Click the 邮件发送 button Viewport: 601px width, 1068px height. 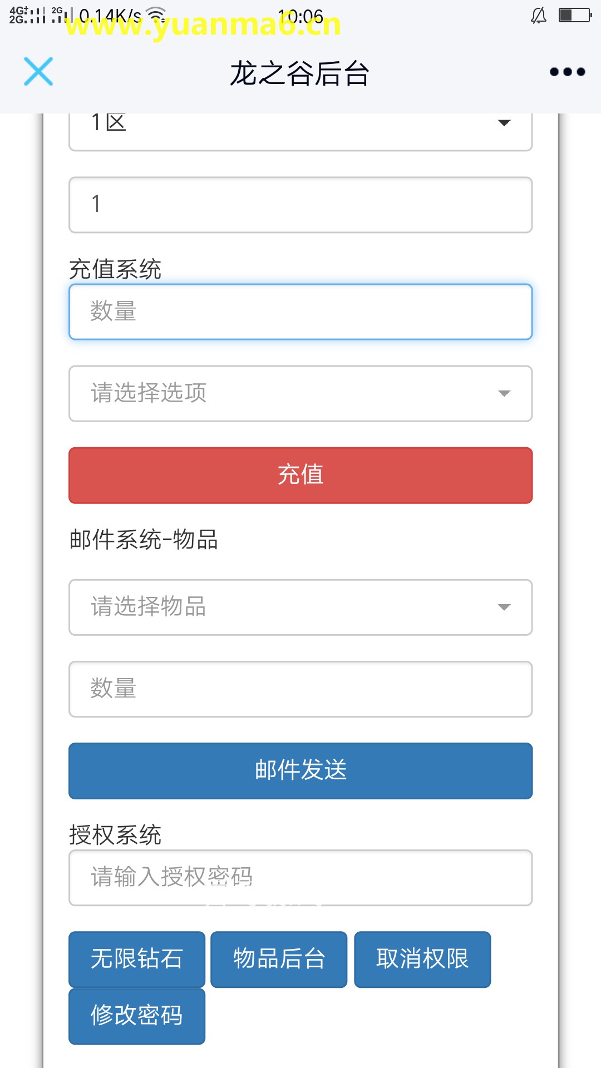[x=300, y=770]
